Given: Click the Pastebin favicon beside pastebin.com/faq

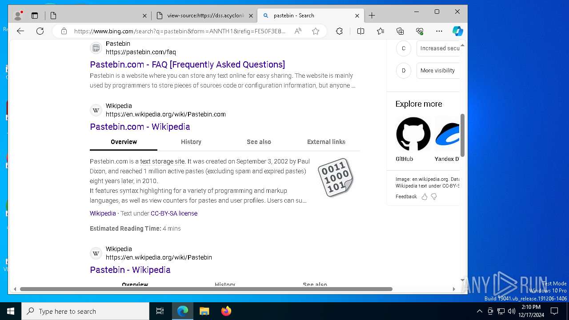Looking at the screenshot, I should point(96,48).
